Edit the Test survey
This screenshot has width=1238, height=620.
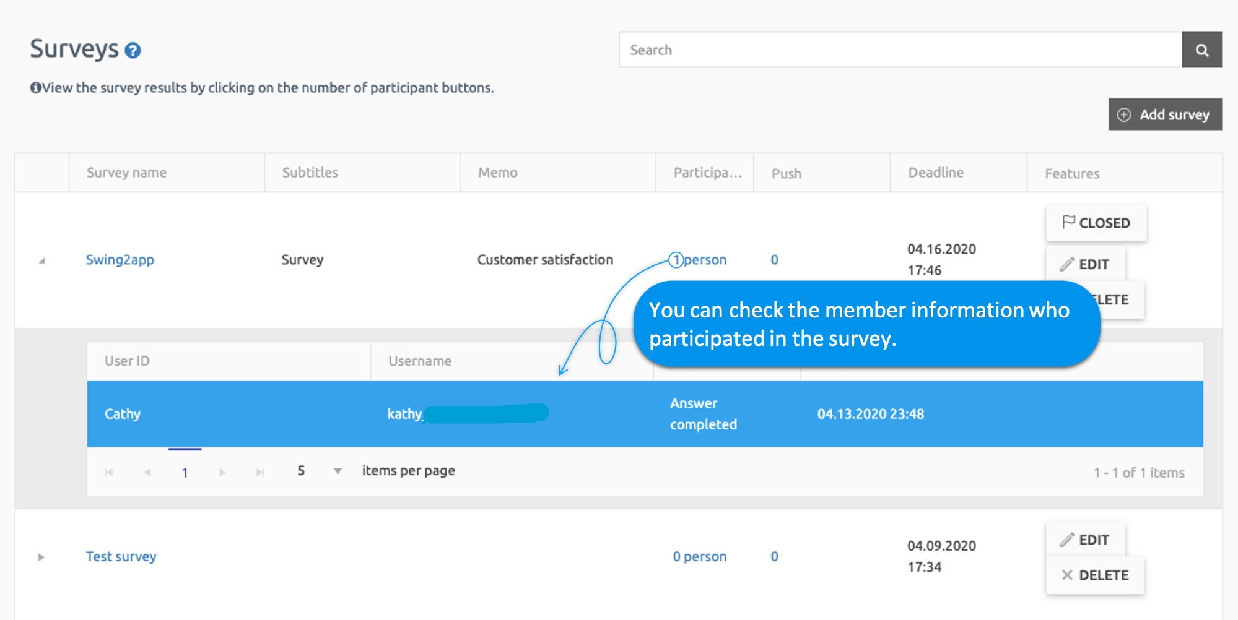(1085, 540)
